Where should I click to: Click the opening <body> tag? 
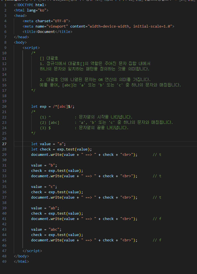[x=20, y=42]
